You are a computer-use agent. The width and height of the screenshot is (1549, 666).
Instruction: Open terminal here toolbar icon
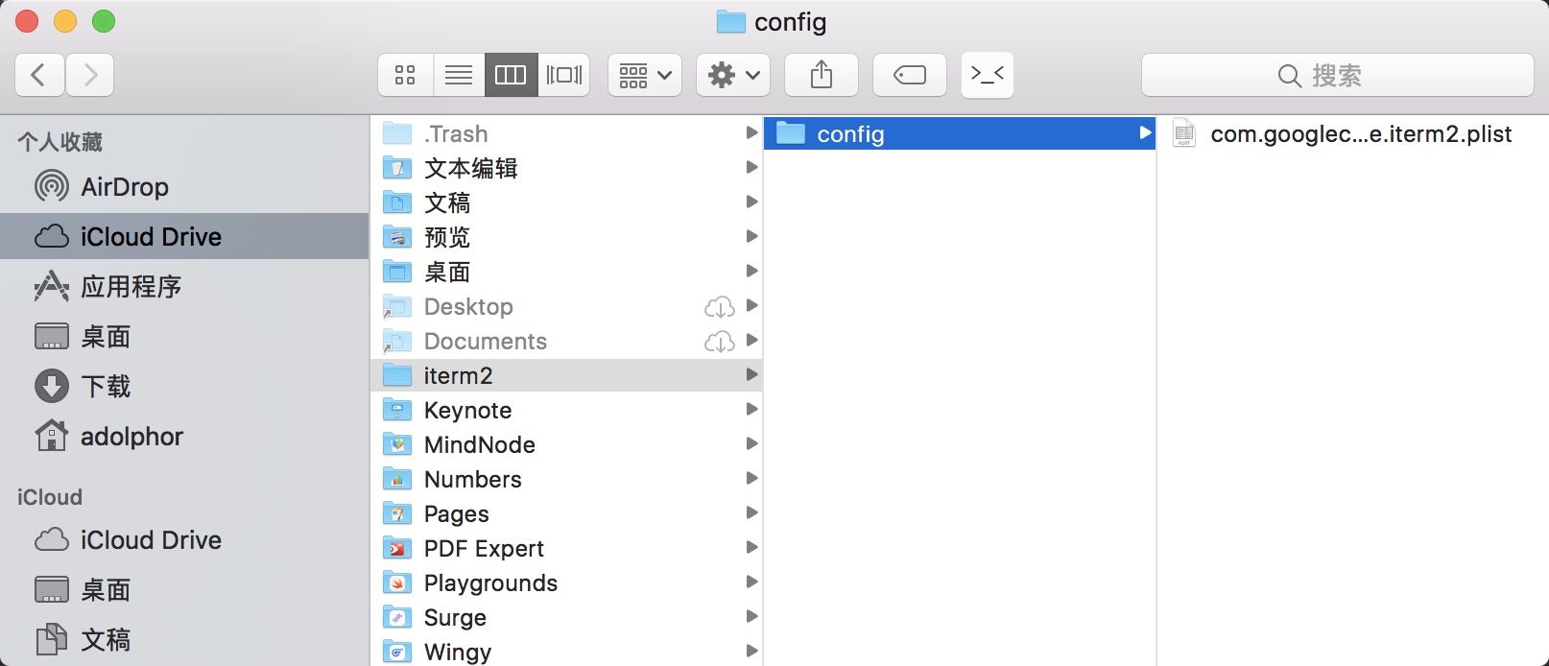(988, 75)
